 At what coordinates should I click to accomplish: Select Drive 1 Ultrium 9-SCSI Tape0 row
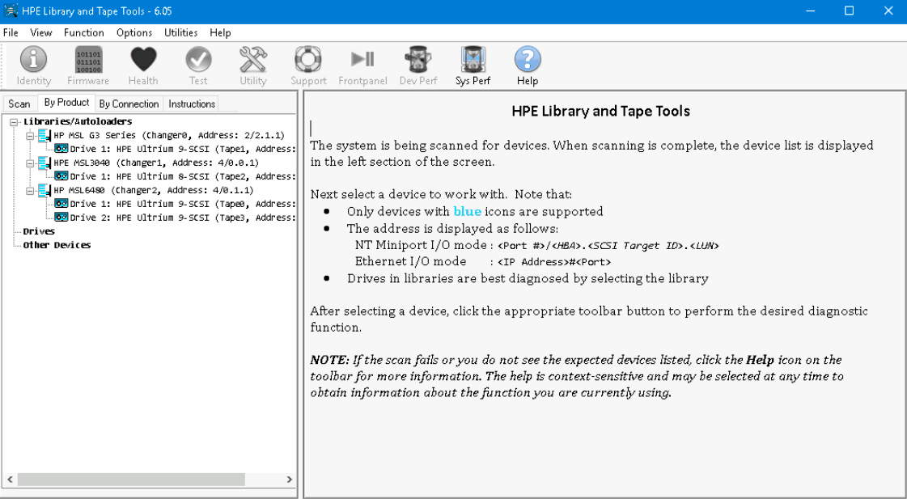(x=183, y=204)
